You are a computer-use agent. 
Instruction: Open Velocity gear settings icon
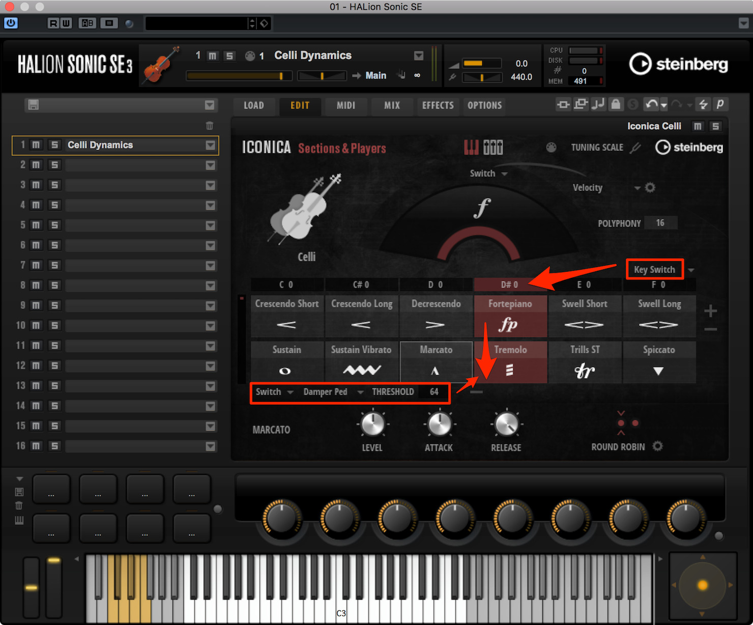tap(650, 187)
